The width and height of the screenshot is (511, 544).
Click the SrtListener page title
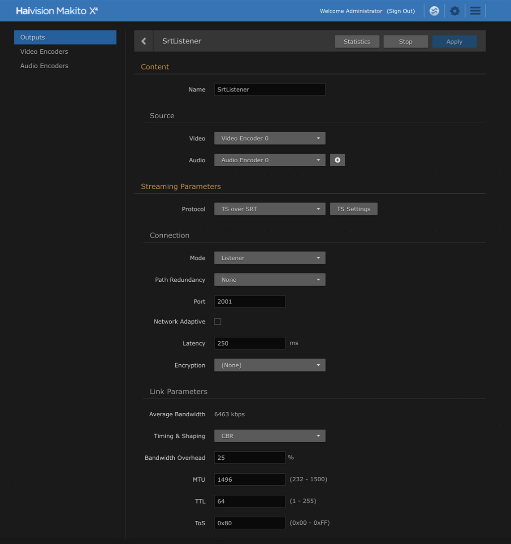coord(182,41)
